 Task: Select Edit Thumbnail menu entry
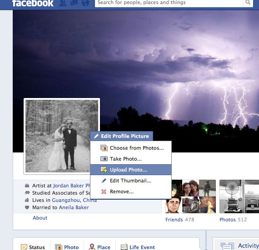[x=131, y=181]
